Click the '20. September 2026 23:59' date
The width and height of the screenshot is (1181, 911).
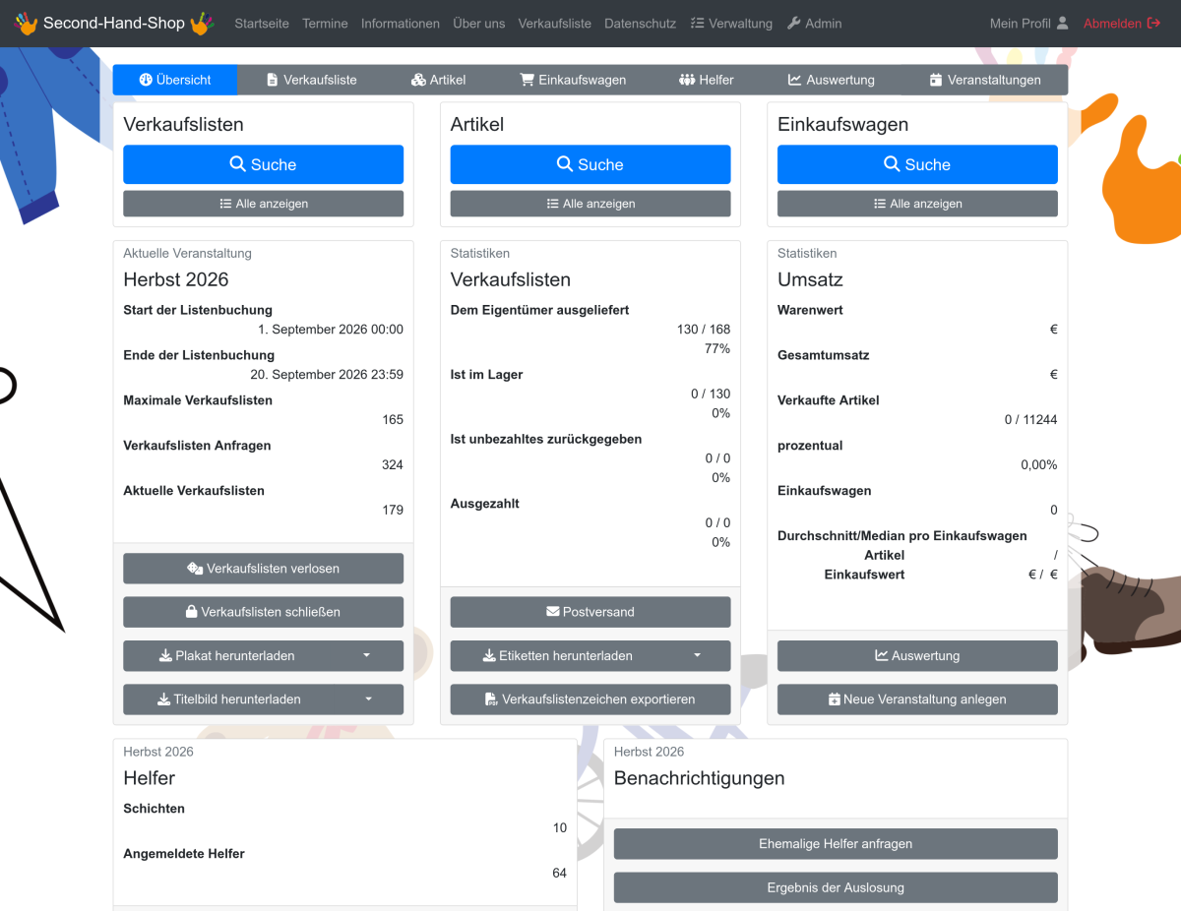327,375
